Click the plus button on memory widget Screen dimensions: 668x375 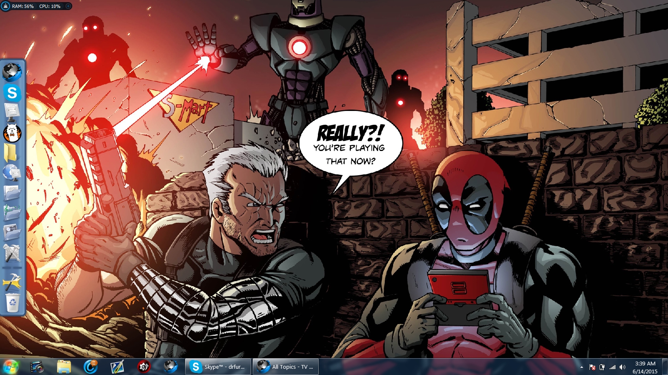(x=68, y=6)
